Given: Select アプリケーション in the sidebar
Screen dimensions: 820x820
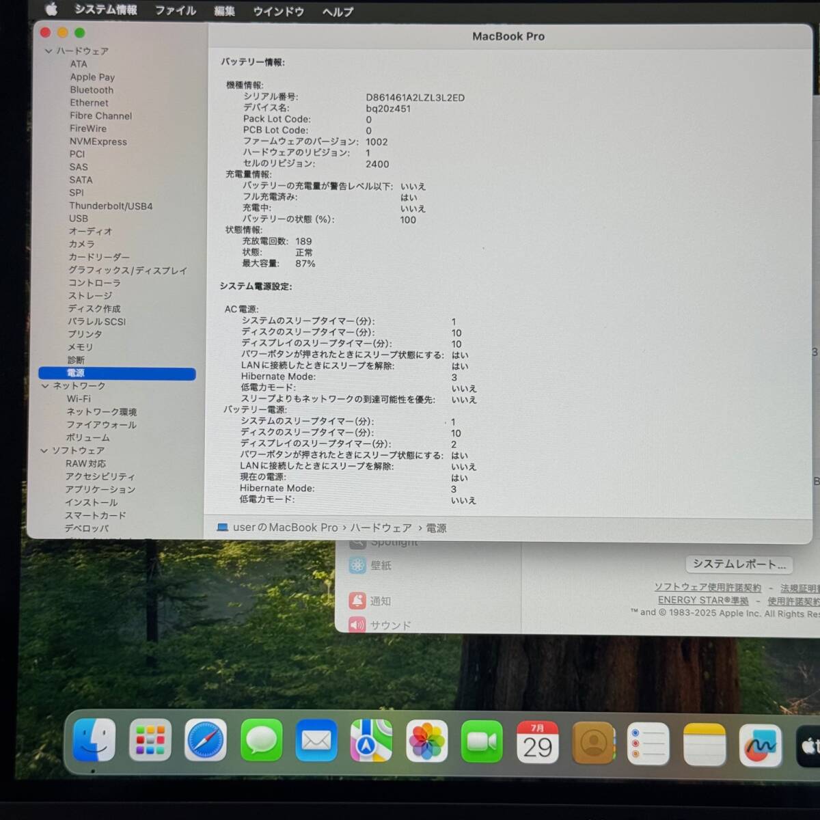Looking at the screenshot, I should (x=100, y=489).
